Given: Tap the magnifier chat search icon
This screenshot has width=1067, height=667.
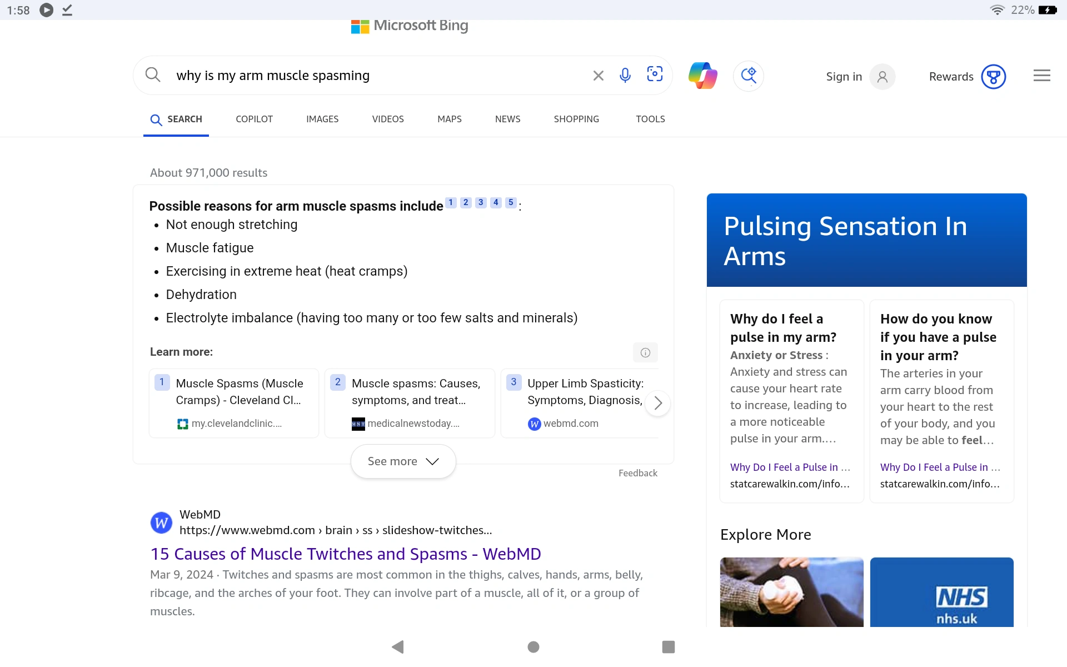Looking at the screenshot, I should tap(748, 76).
